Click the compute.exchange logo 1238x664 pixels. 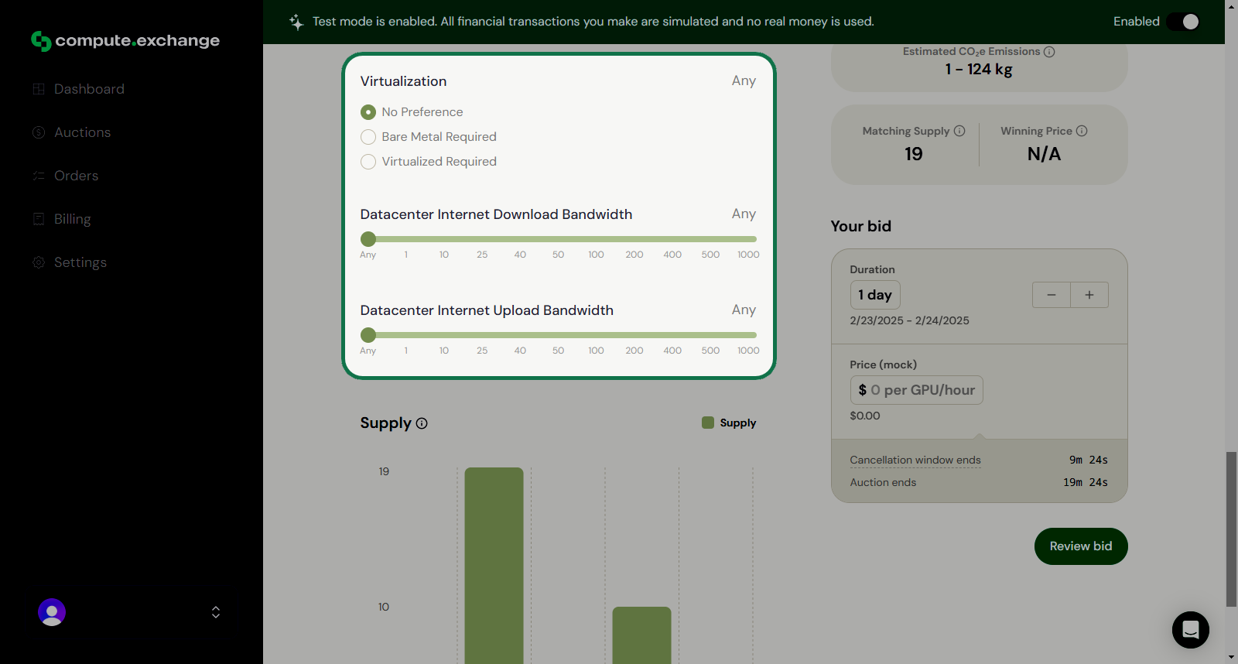click(125, 40)
